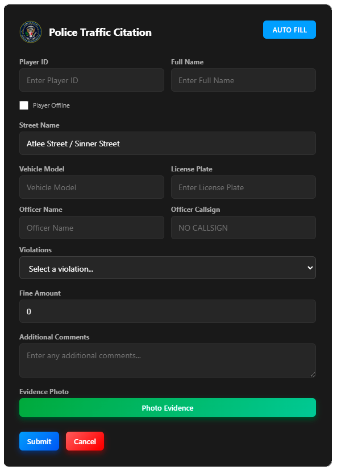This screenshot has height=471, width=337.
Task: Click the Violations dropdown chevron arrow
Action: pos(310,268)
